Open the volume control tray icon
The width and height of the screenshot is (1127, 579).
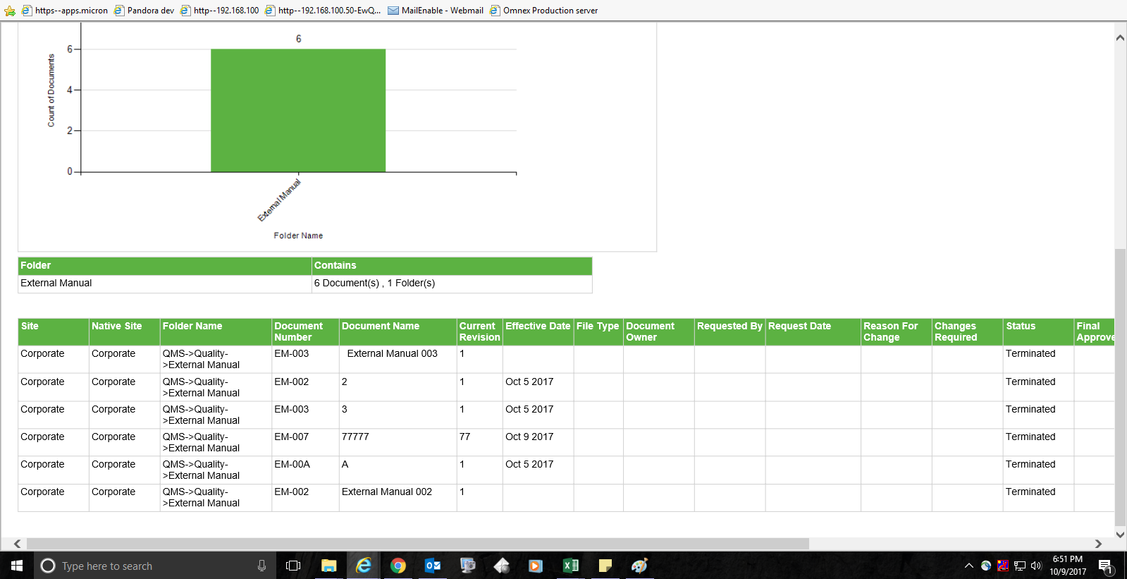click(x=1036, y=566)
